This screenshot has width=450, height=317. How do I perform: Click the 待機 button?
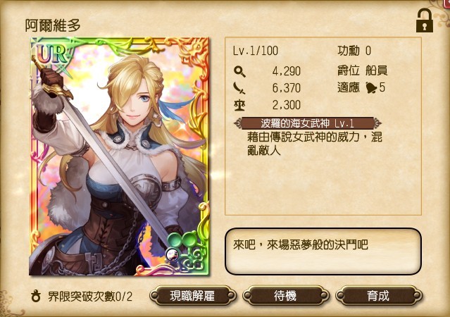coord(285,295)
